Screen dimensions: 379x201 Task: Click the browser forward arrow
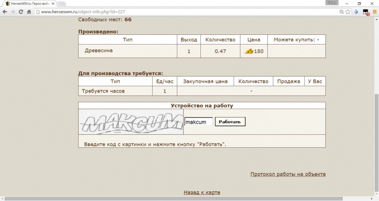click(13, 12)
